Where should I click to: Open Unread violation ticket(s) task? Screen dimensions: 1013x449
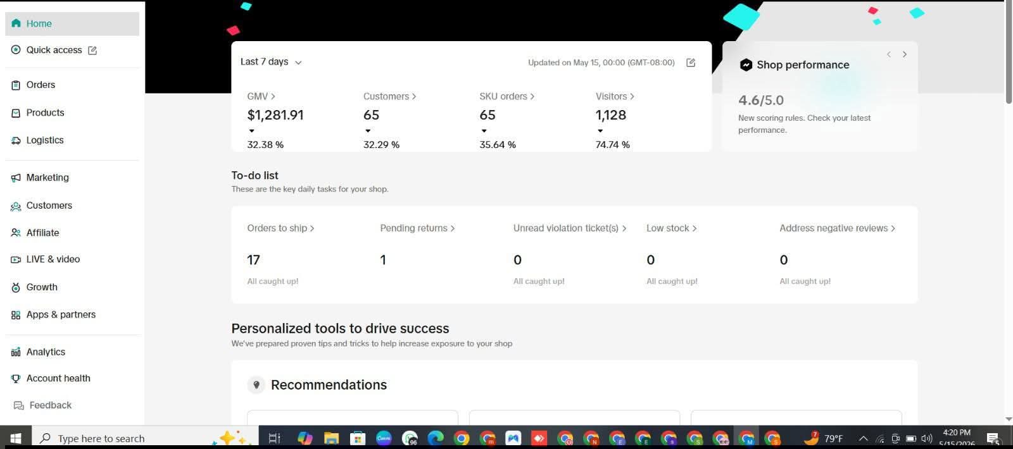pyautogui.click(x=570, y=228)
